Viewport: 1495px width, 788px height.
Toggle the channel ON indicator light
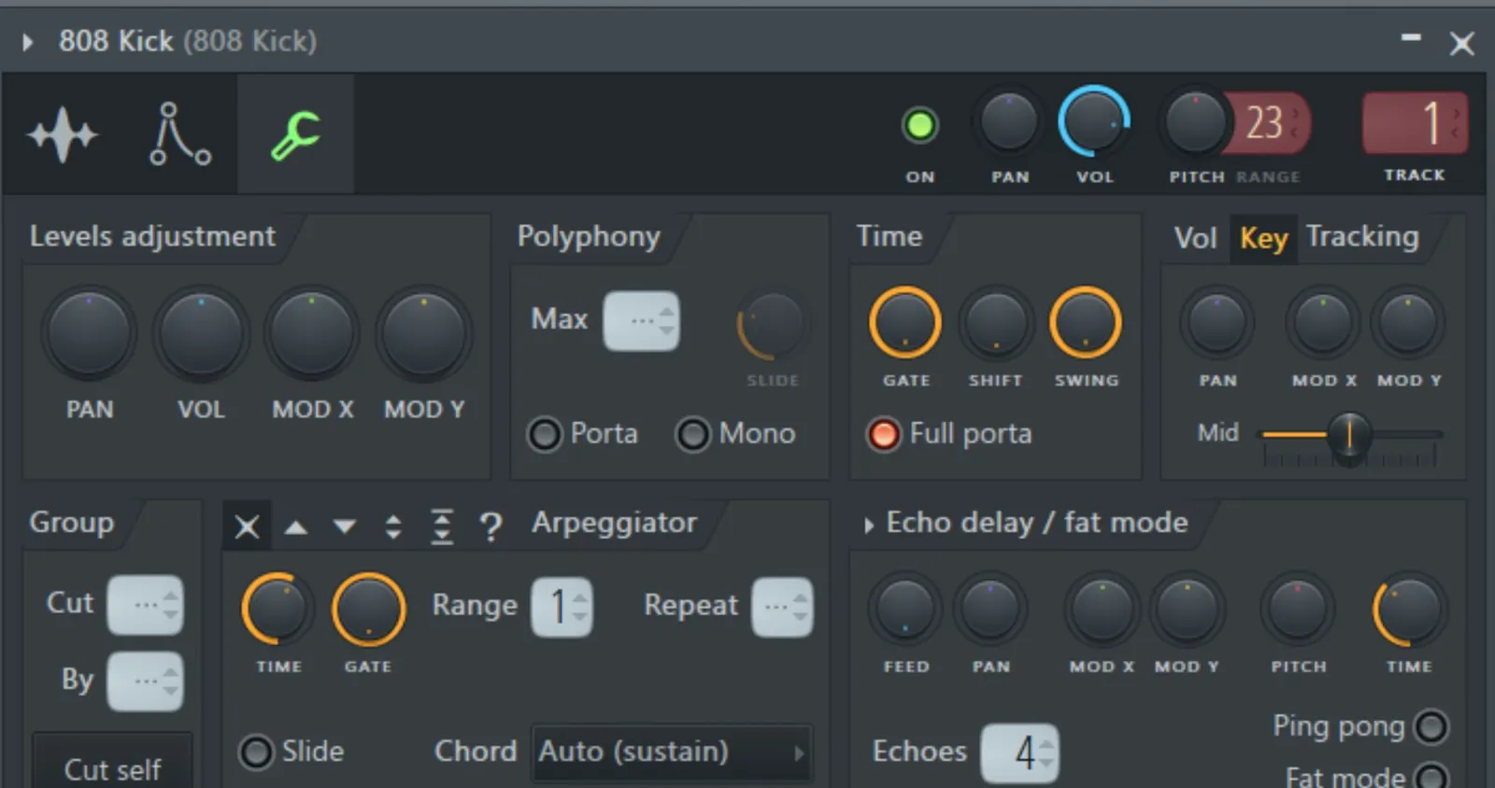coord(919,125)
